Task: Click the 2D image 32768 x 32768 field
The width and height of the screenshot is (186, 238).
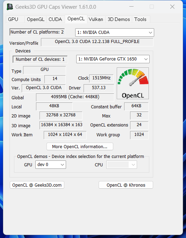Action: click(x=61, y=116)
